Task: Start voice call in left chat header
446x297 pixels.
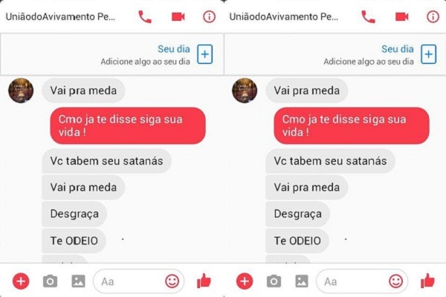Action: click(x=145, y=17)
